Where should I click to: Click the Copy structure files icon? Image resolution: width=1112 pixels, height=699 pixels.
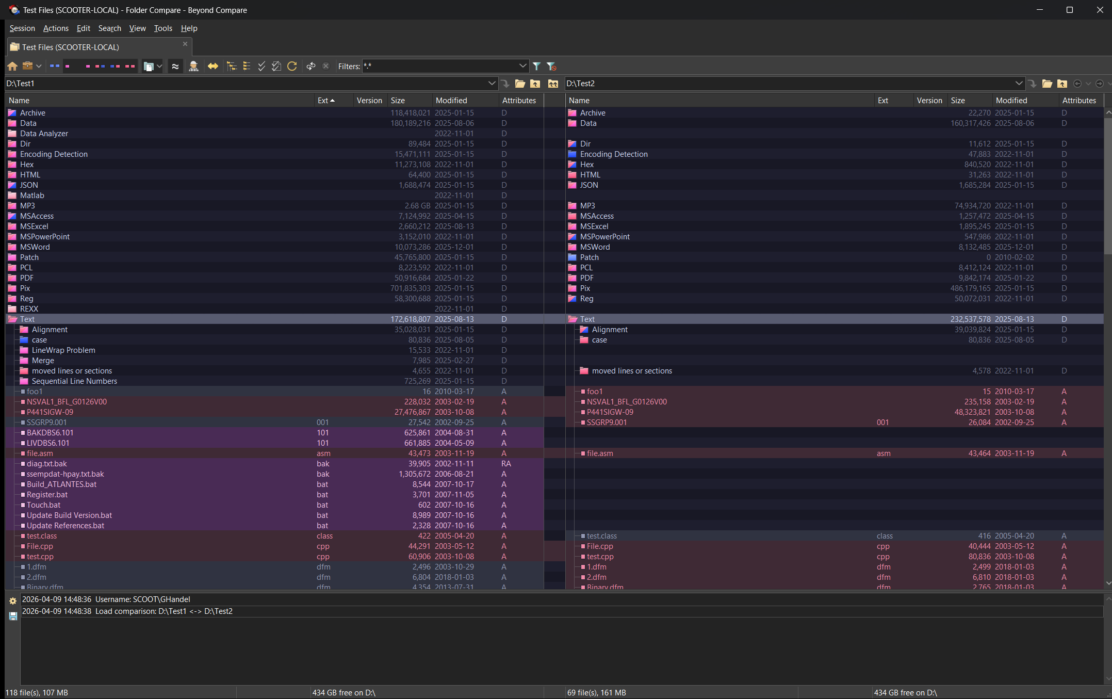[149, 66]
